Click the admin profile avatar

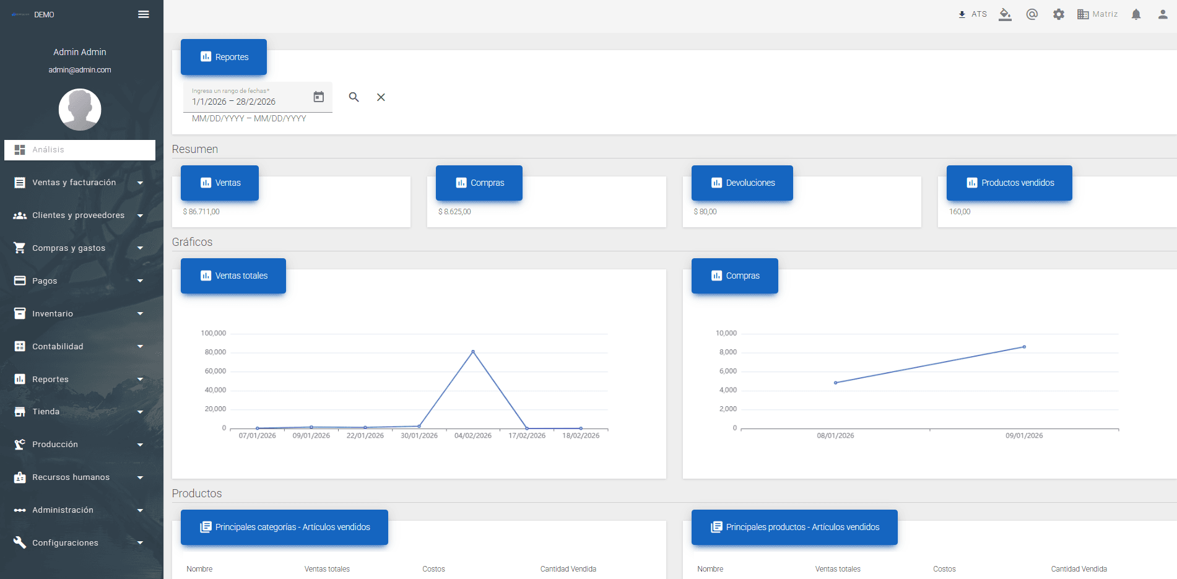coord(80,110)
